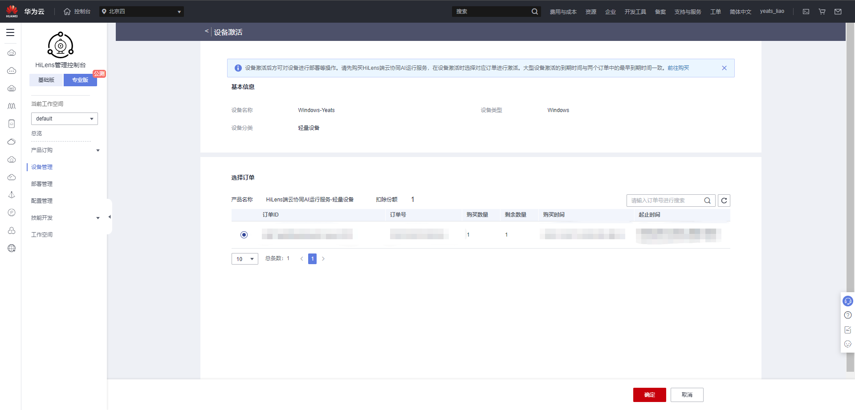This screenshot has width=855, height=410.
Task: Click the red 确定 button
Action: coord(650,395)
